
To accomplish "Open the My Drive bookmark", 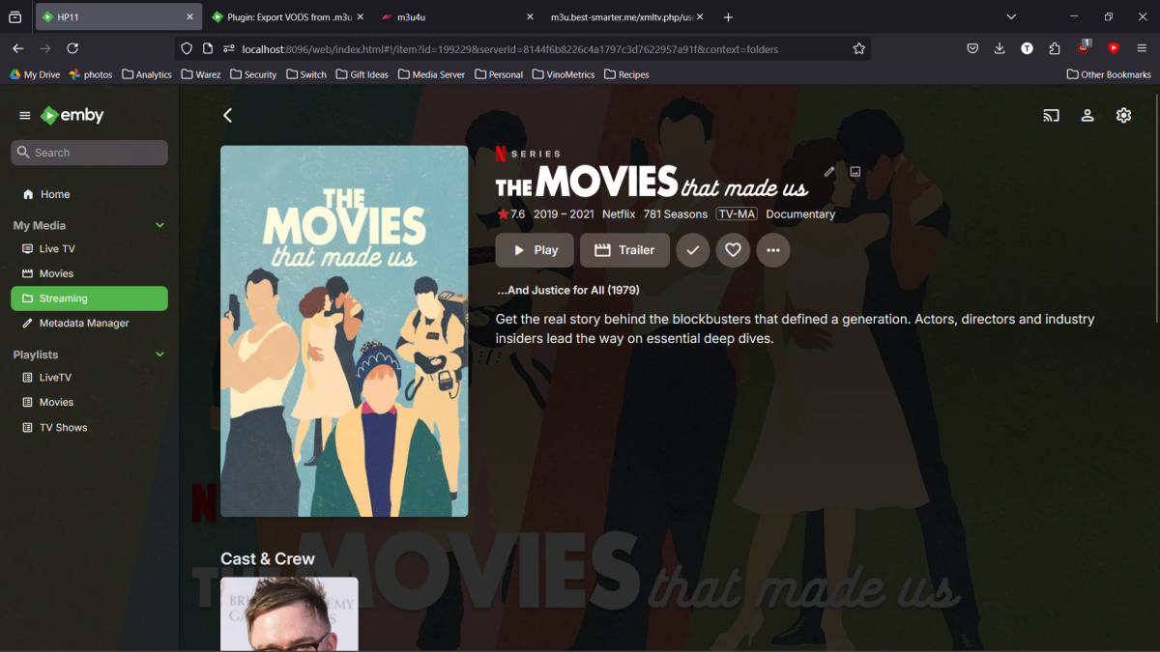I will 35,74.
